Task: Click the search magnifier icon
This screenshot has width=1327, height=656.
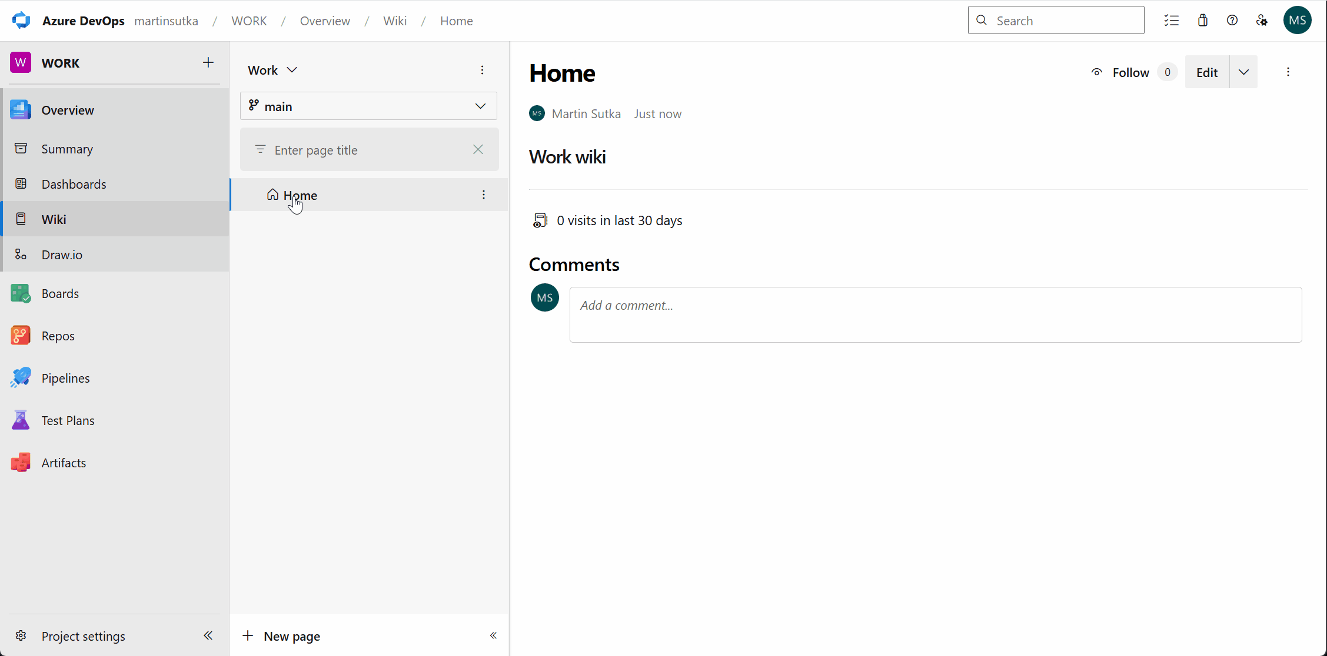Action: click(x=982, y=20)
